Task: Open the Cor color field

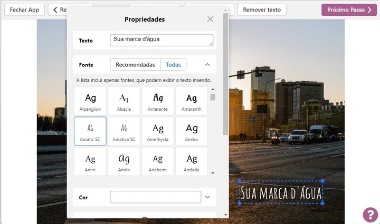Action: click(155, 197)
